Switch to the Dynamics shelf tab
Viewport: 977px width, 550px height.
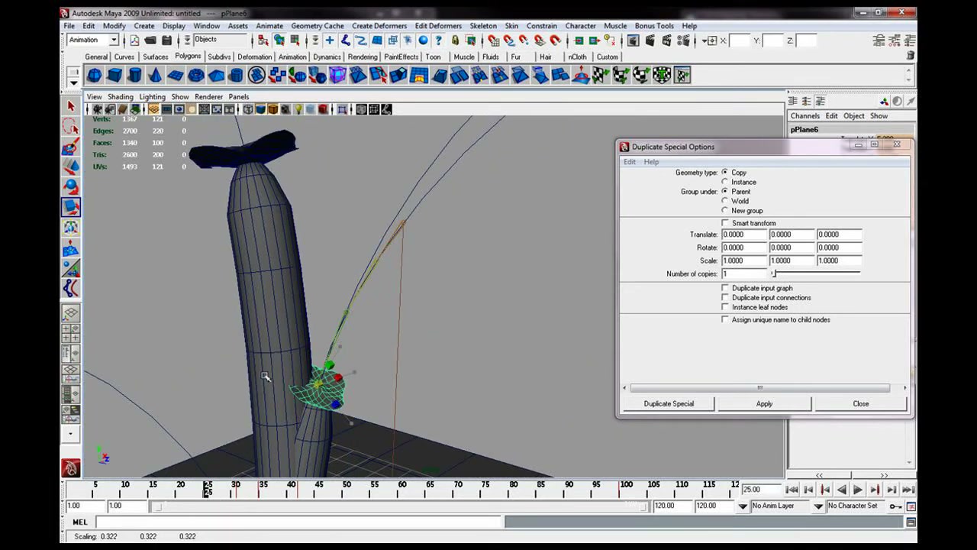[327, 57]
